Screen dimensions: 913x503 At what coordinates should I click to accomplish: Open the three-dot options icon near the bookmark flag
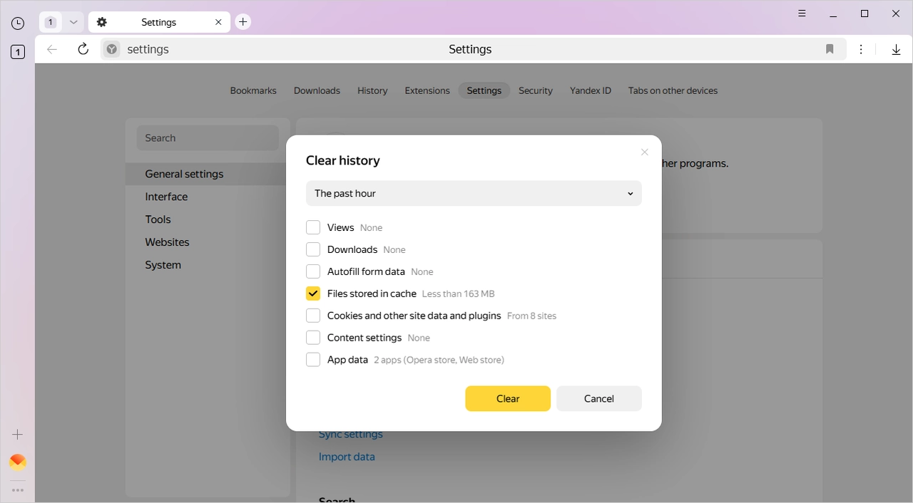coord(861,49)
